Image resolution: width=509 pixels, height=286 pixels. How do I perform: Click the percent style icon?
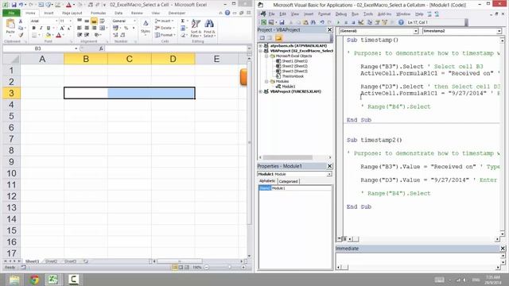coord(126,29)
